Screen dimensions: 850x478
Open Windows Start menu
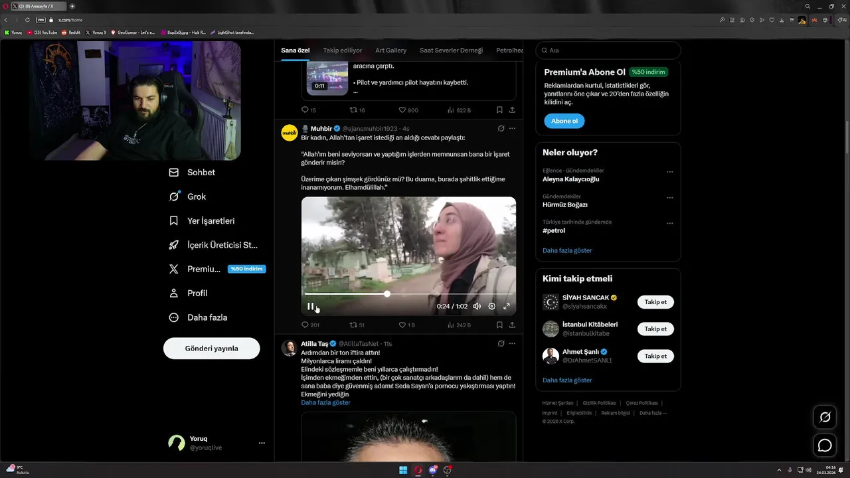(403, 470)
